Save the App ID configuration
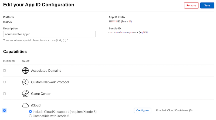The width and height of the screenshot is (216, 120). 207,5
